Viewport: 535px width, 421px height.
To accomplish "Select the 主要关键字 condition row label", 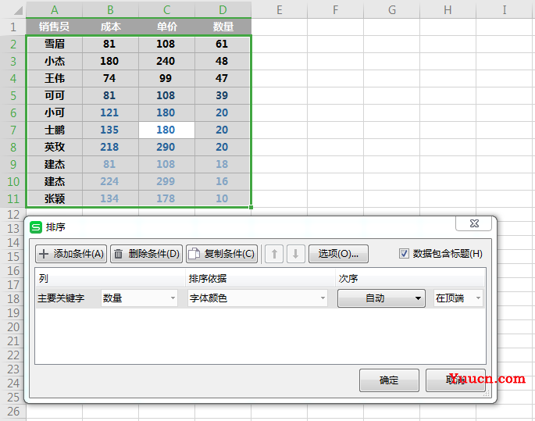I will coord(61,298).
